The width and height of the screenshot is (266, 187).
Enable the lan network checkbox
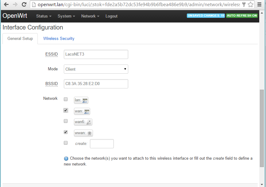click(x=66, y=99)
